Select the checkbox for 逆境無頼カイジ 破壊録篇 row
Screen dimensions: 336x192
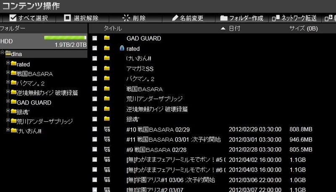(x=94, y=109)
